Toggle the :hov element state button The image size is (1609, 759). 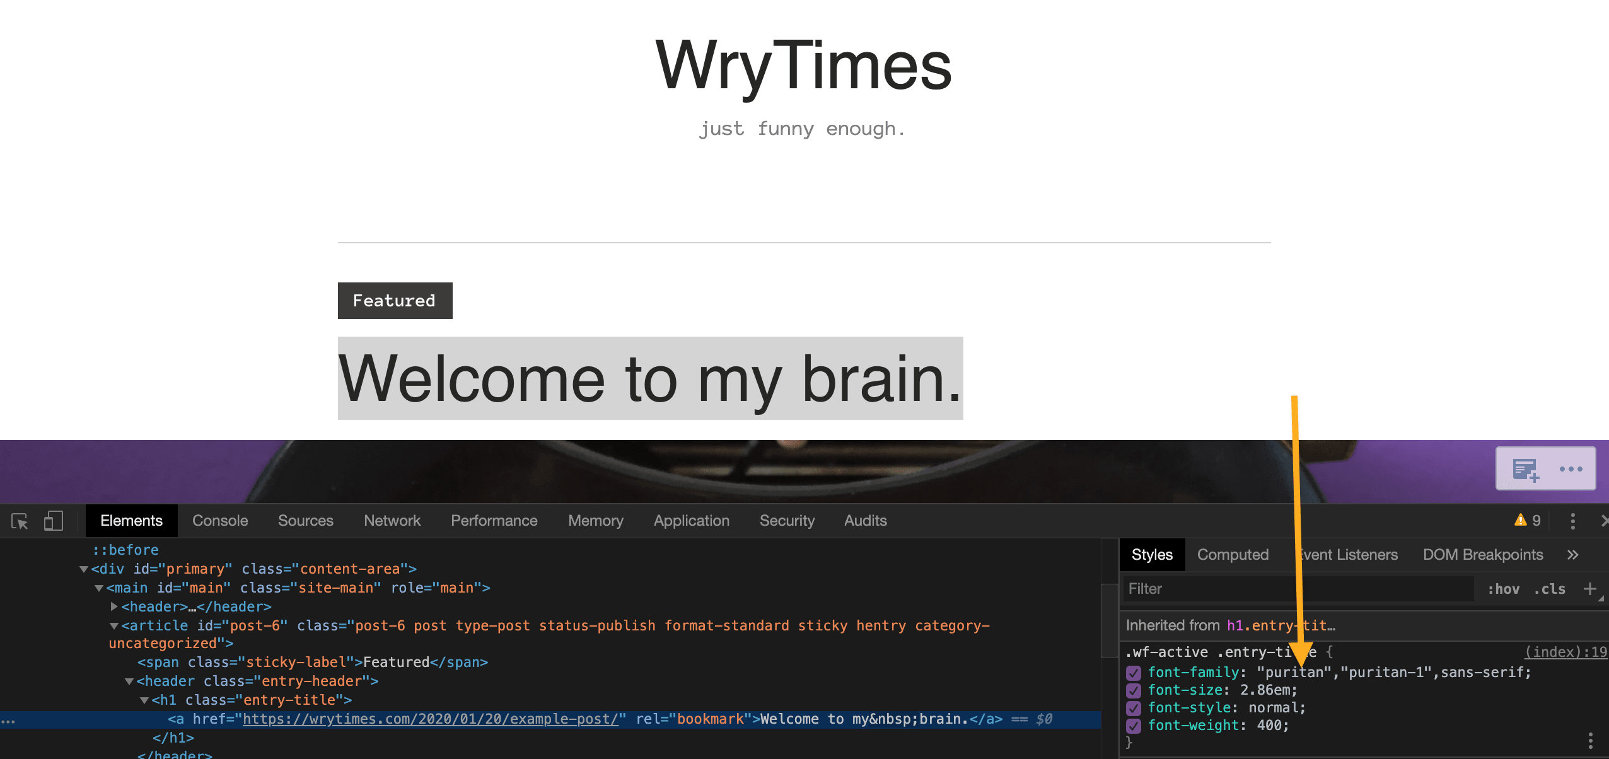click(x=1503, y=589)
